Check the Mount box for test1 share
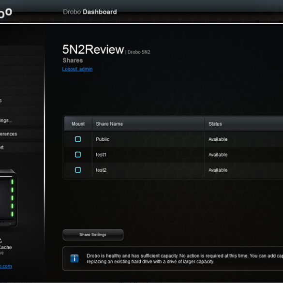 78,154
